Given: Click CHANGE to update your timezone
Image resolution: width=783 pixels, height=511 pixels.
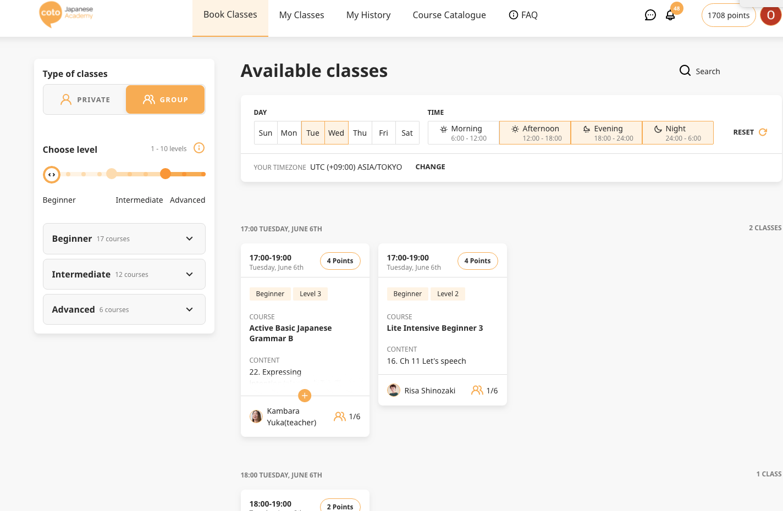Looking at the screenshot, I should [x=430, y=166].
